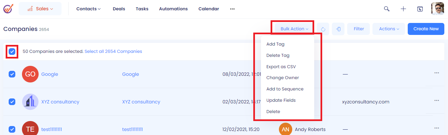The image size is (448, 135).
Task: Click the AN avatar for Andy Roberts
Action: pyautogui.click(x=286, y=129)
